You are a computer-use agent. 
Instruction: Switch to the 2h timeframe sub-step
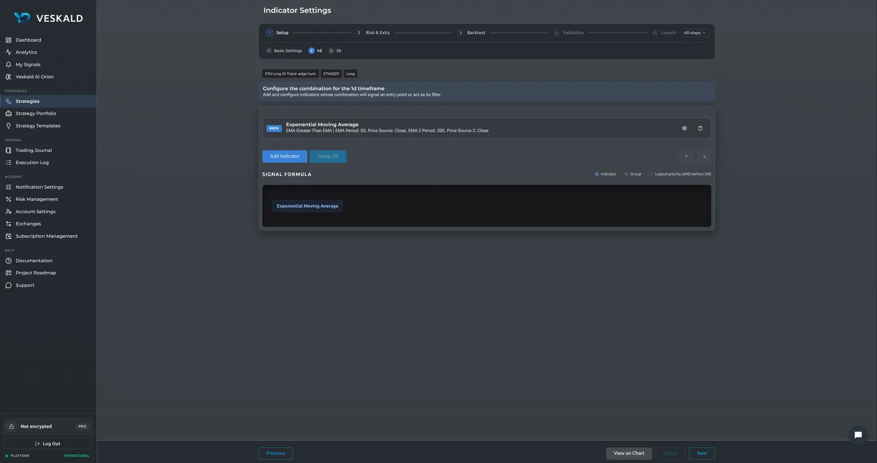(335, 51)
